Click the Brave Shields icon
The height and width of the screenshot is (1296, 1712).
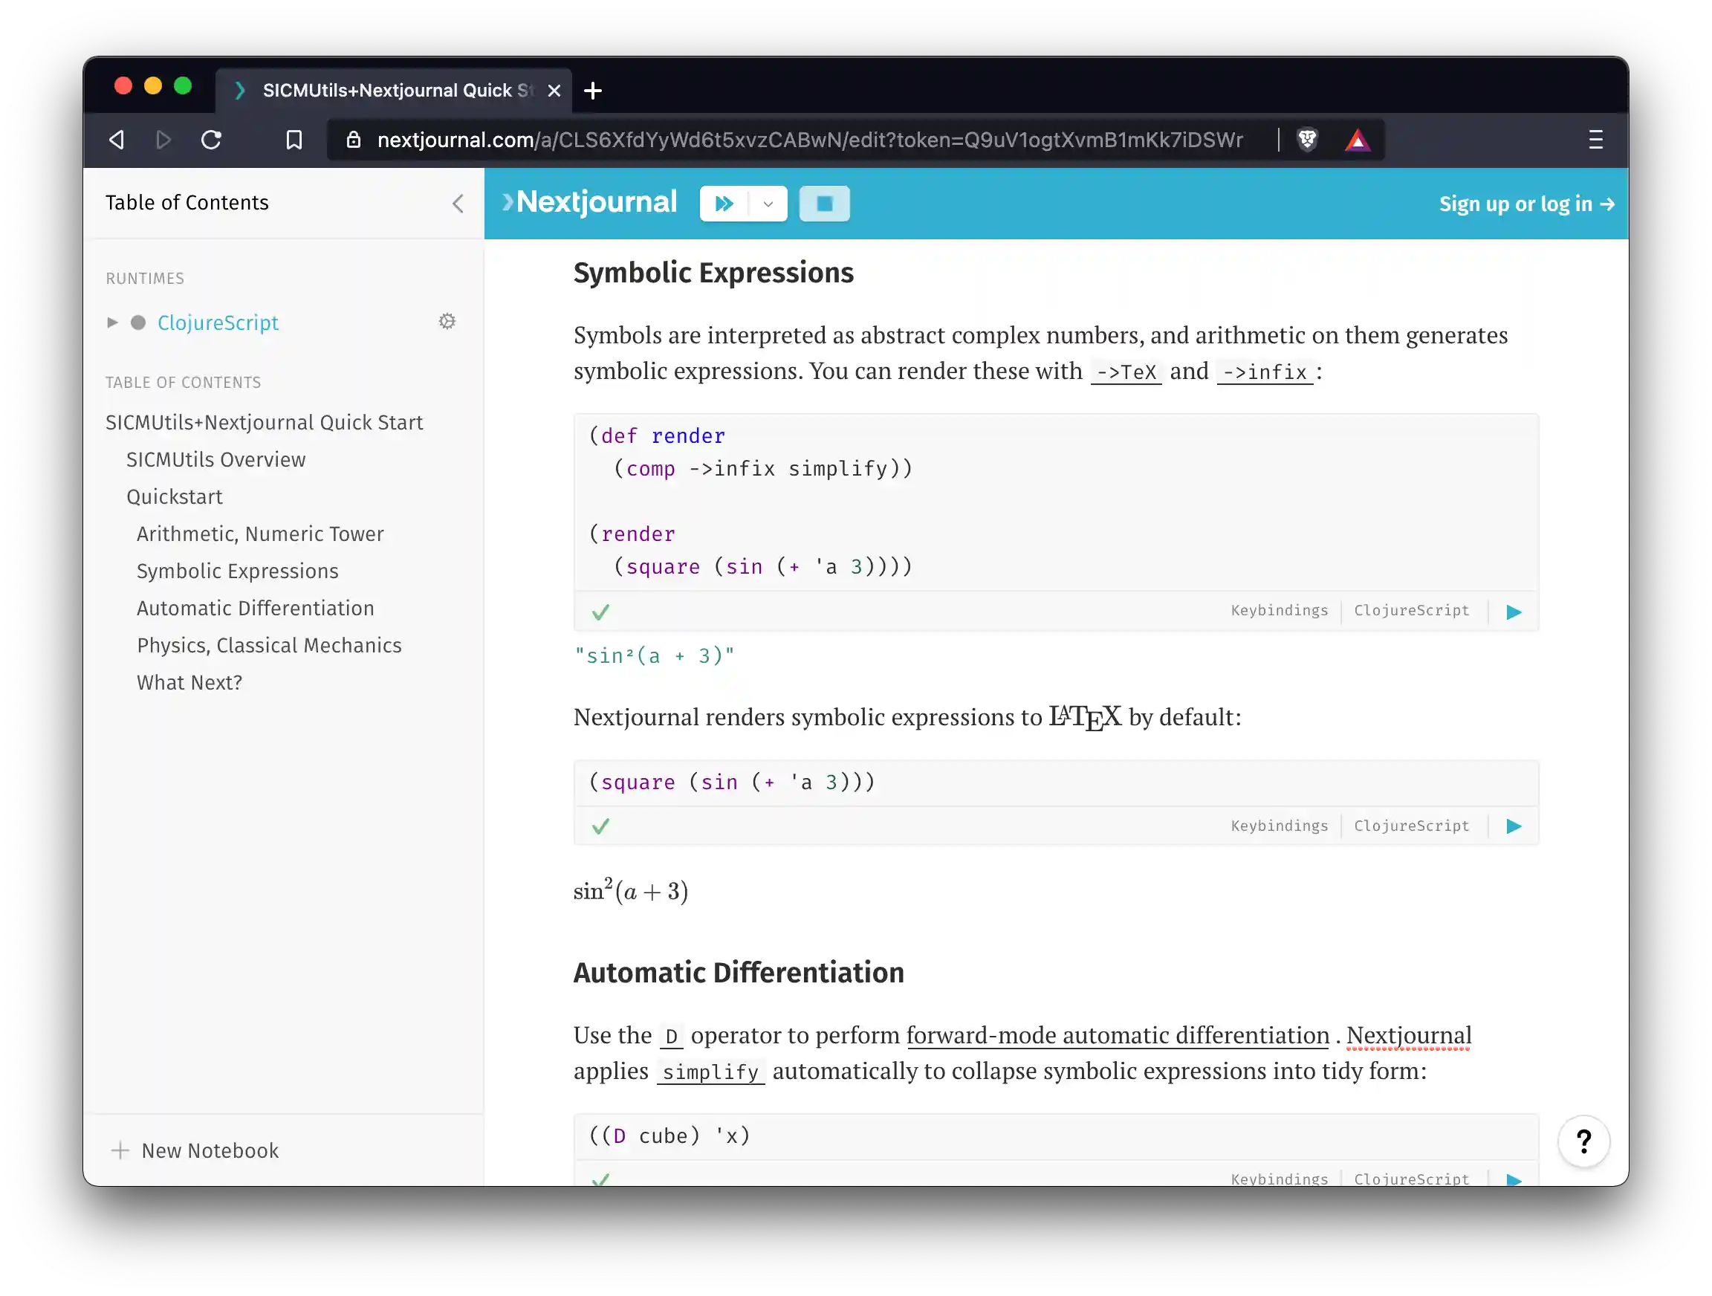1307,140
